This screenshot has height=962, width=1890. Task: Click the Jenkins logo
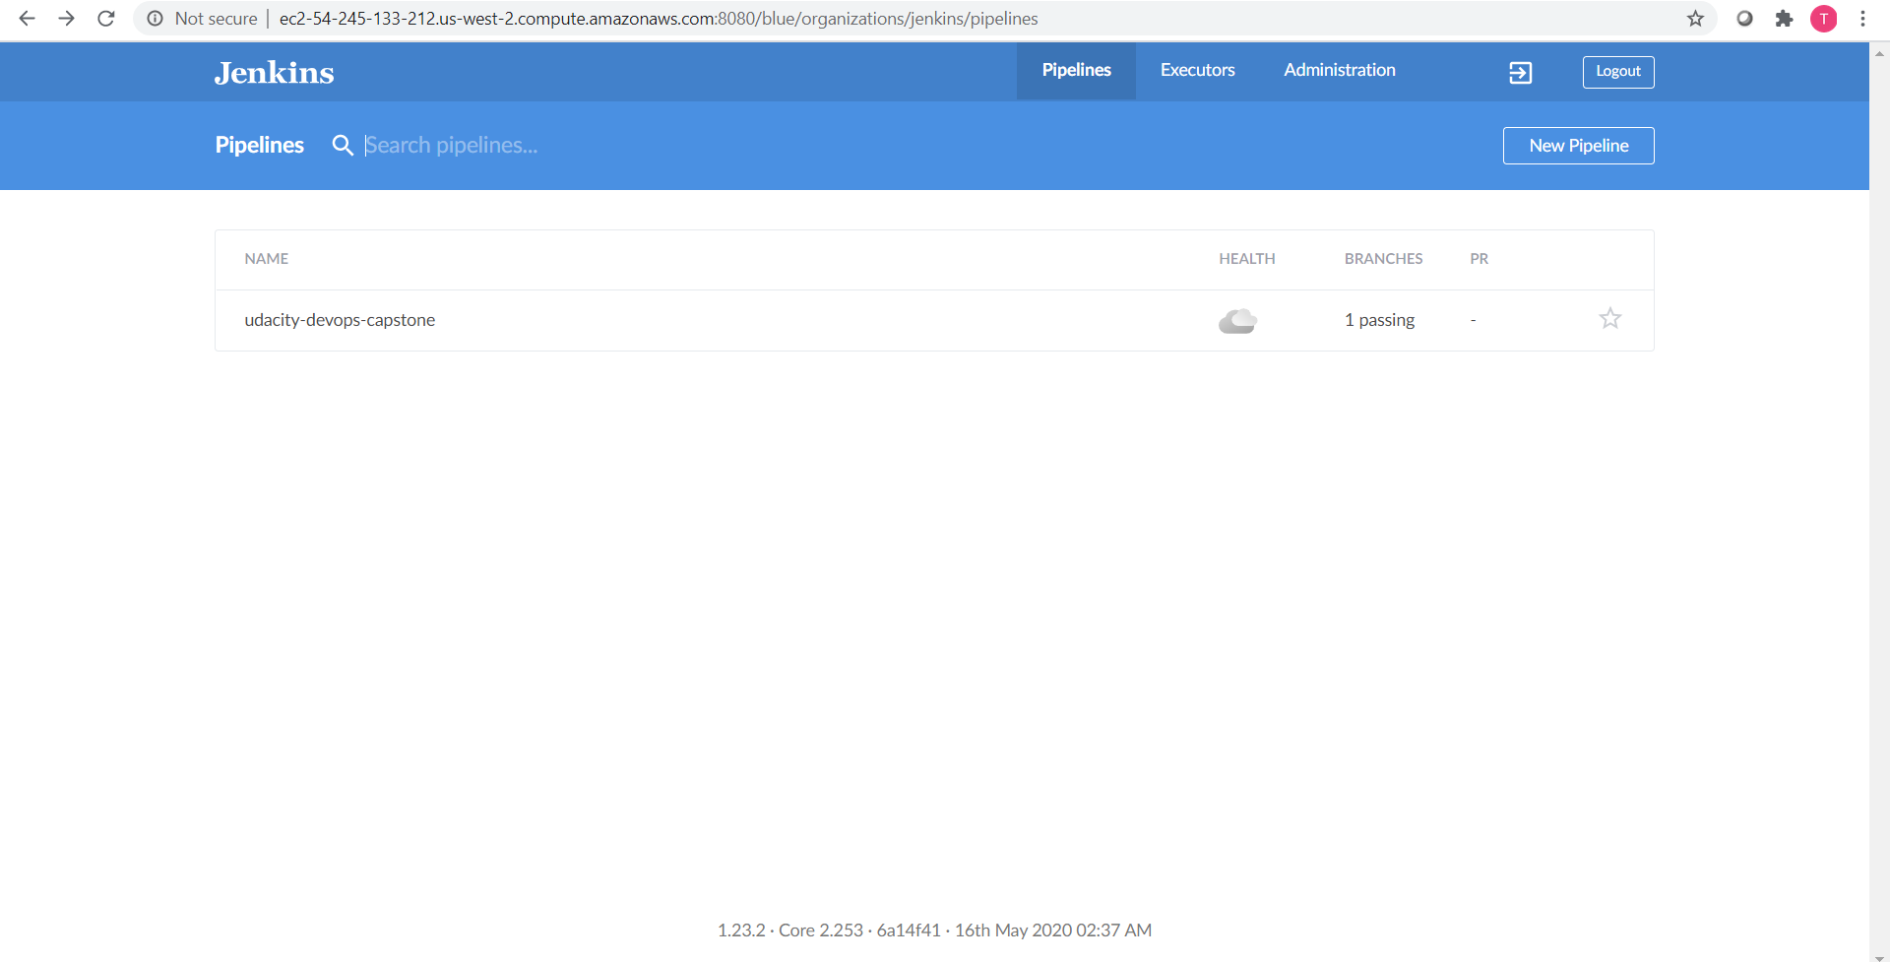[274, 73]
